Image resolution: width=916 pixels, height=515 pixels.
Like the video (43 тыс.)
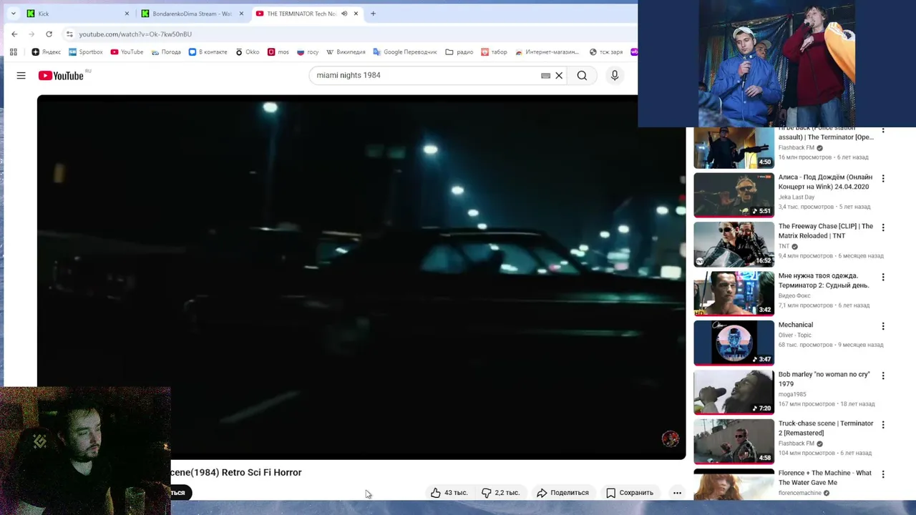[x=449, y=492]
